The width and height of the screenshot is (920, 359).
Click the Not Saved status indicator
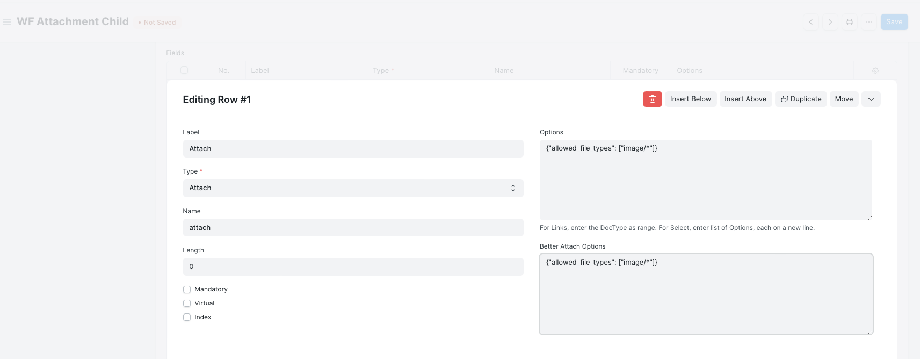pos(157,23)
